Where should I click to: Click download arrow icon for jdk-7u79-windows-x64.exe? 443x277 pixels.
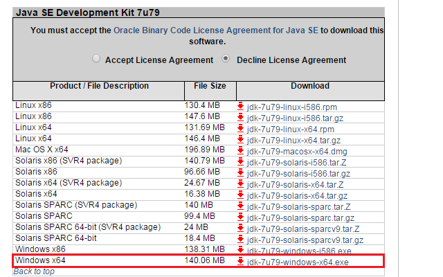click(240, 262)
